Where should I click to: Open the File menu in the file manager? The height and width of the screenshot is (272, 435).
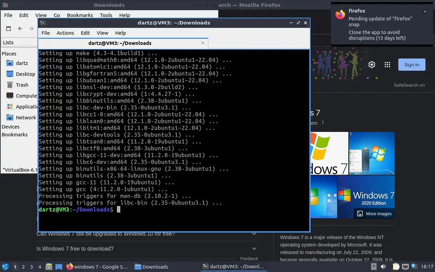click(8, 15)
